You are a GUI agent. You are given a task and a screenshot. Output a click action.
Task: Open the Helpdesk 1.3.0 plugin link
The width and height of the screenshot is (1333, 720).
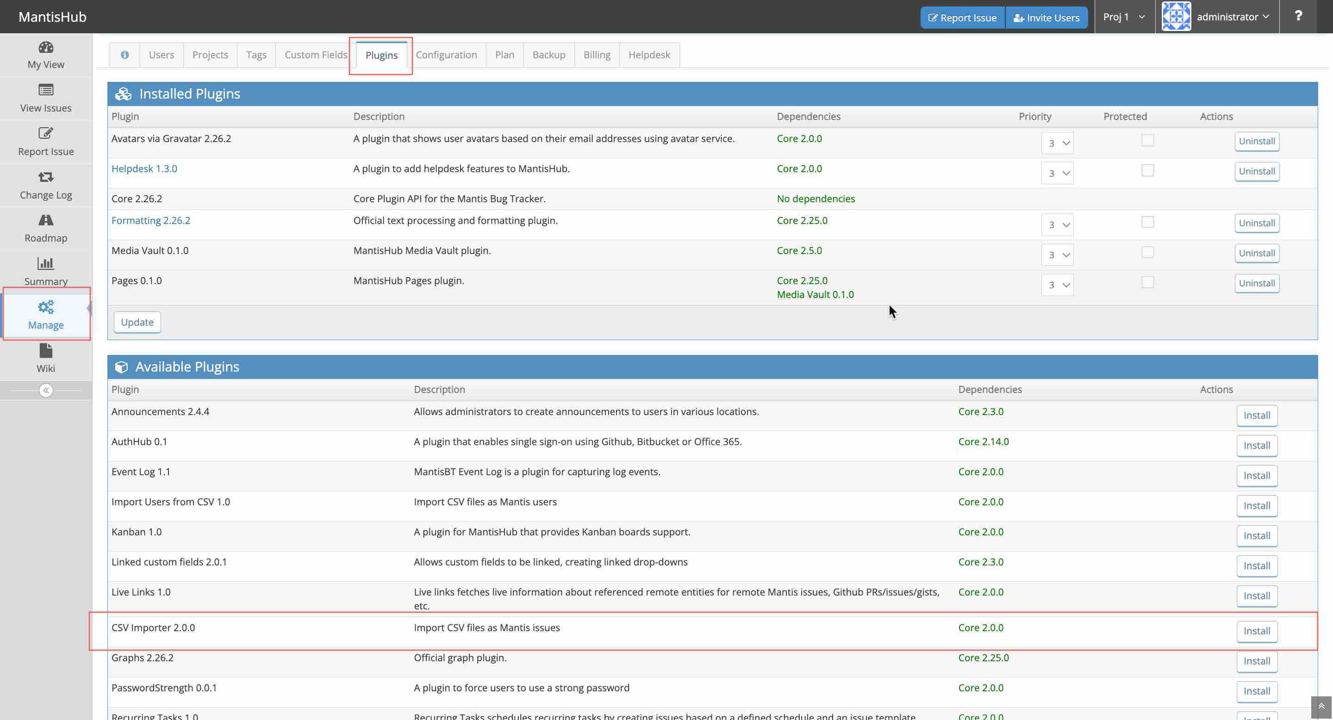(144, 168)
